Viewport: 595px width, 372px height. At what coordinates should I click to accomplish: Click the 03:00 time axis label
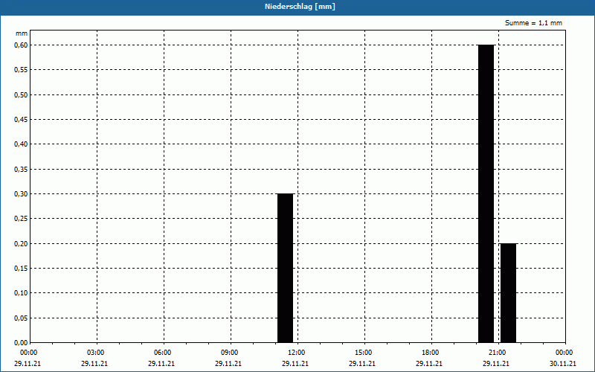[x=96, y=353]
